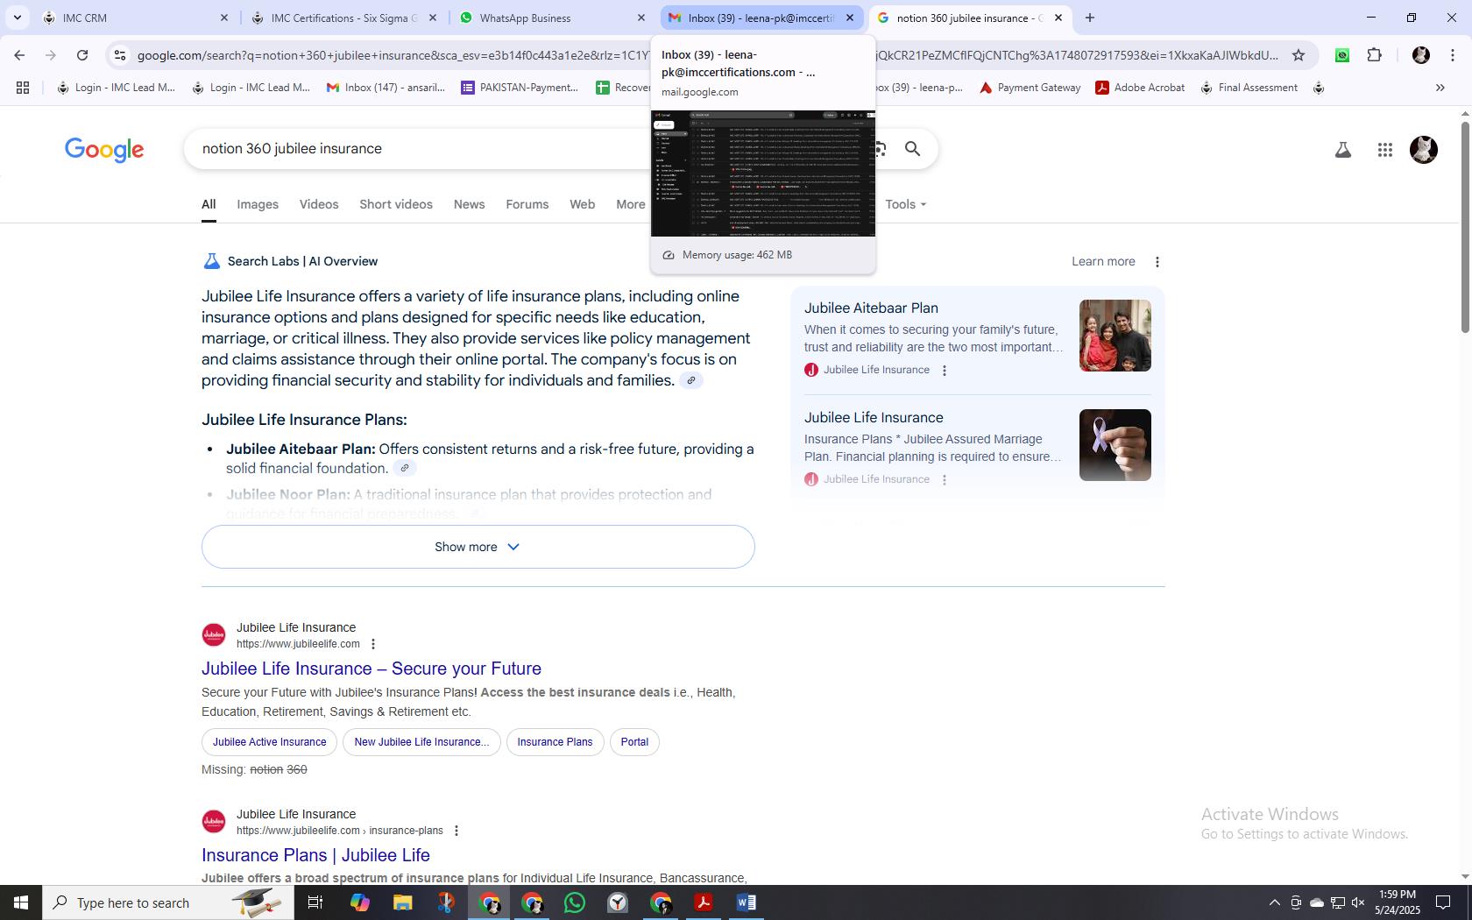Open AI Overview three-dot options menu

[1157, 262]
